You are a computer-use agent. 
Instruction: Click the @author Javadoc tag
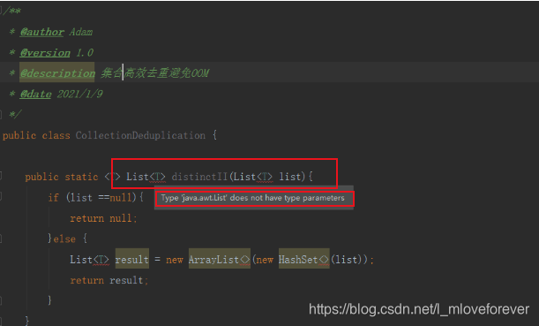click(x=42, y=32)
